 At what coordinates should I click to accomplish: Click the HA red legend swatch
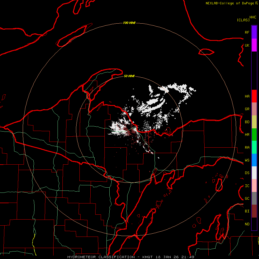(x=254, y=96)
